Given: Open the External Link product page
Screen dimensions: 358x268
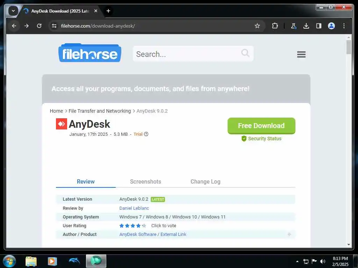Looking at the screenshot, I should [173, 234].
